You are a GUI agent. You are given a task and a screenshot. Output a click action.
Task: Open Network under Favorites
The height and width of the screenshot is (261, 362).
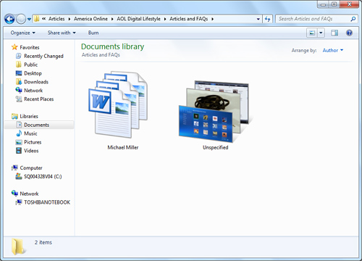coord(33,91)
